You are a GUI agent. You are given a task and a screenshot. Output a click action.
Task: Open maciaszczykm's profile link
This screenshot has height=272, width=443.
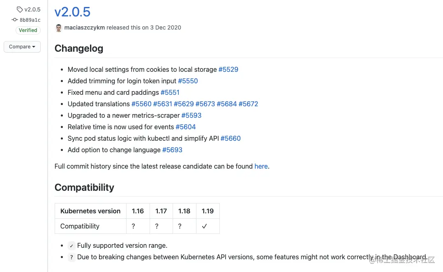point(84,28)
